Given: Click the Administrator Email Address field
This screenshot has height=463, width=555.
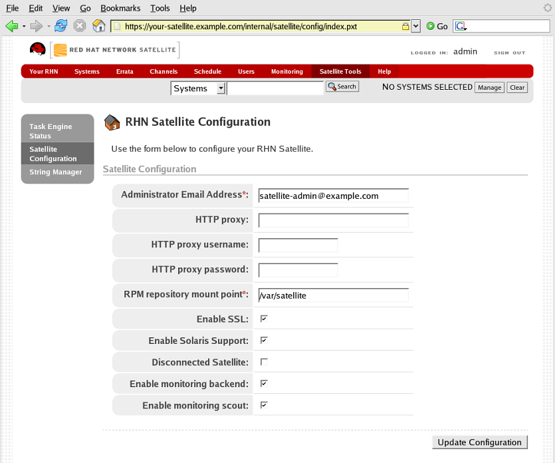Looking at the screenshot, I should tap(334, 196).
